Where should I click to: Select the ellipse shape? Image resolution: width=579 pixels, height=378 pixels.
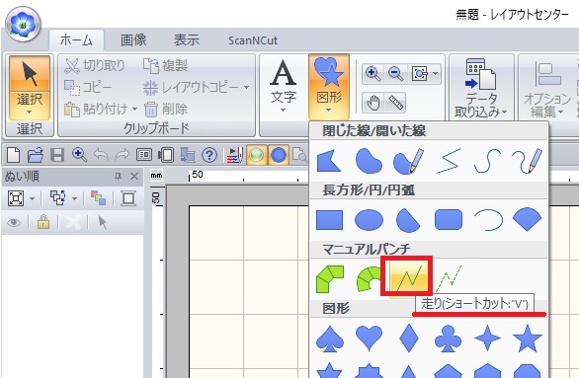[x=369, y=220]
